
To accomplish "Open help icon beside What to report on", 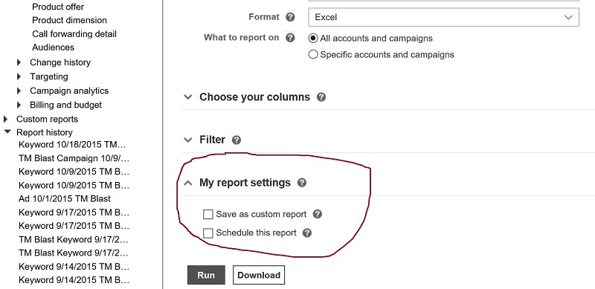I will (290, 38).
